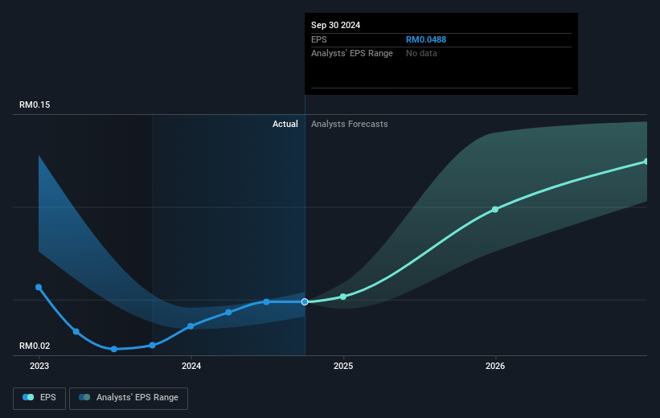This screenshot has width=660, height=418.
Task: Select the first EPS data point at 2023
Action: (x=39, y=287)
